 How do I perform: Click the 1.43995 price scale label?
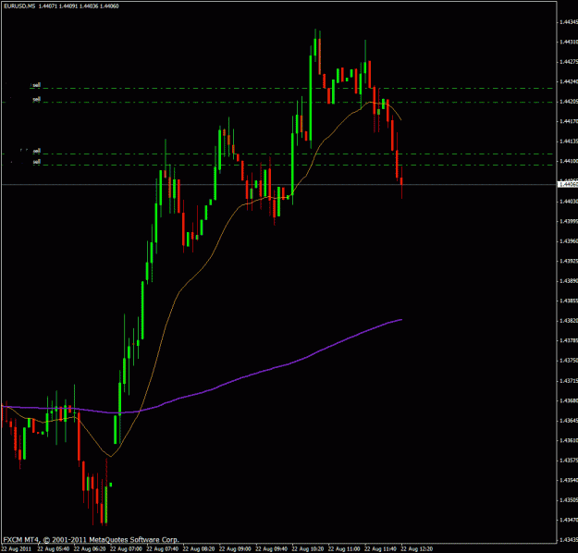569,221
